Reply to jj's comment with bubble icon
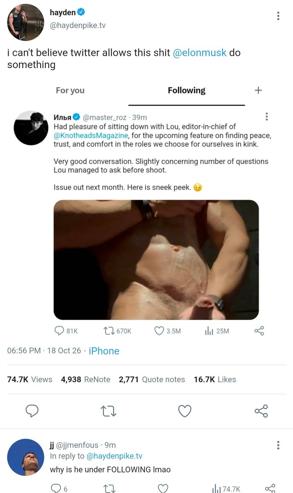This screenshot has height=493, width=293. pos(56,488)
